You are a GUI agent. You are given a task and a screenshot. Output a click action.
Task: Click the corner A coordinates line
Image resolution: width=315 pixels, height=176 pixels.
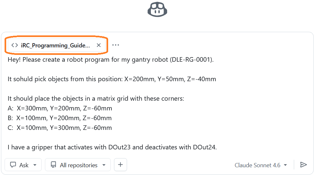(x=60, y=108)
